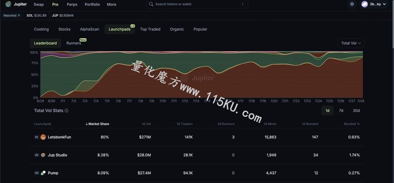Switch to the Leaderboard view
This screenshot has width=394, height=183.
pos(45,43)
